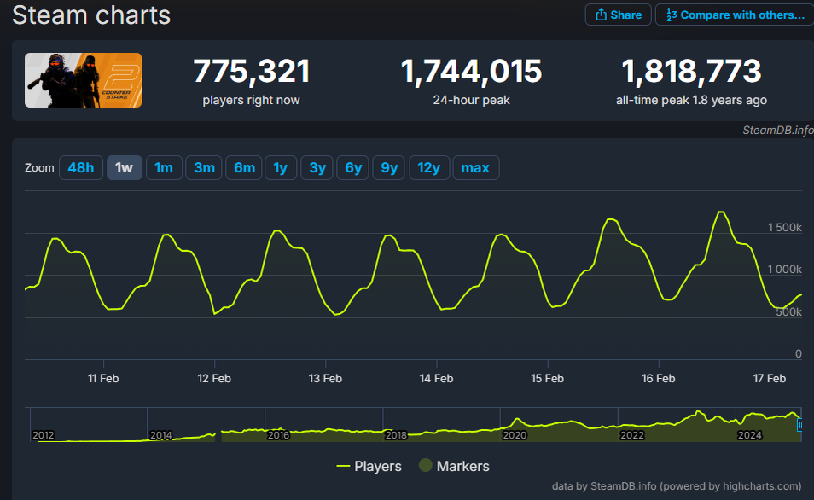The height and width of the screenshot is (500, 814).
Task: Click the 13 Feb axis label
Action: [325, 379]
